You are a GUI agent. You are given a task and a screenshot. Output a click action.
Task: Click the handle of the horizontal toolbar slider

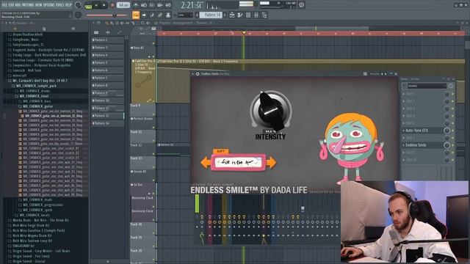tap(115, 15)
